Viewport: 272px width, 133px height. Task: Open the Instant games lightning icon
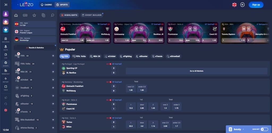[6, 80]
